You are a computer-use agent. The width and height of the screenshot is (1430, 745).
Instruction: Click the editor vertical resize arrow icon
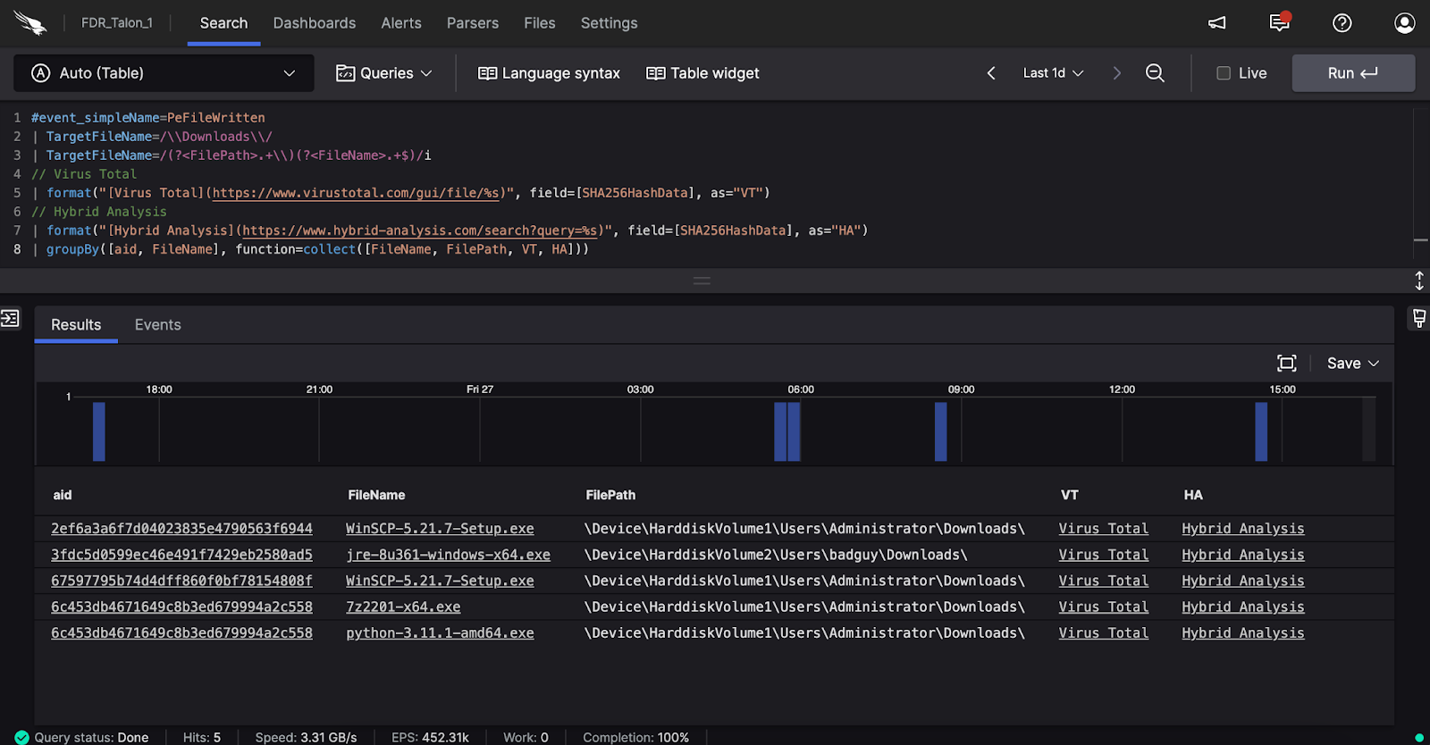1419,280
